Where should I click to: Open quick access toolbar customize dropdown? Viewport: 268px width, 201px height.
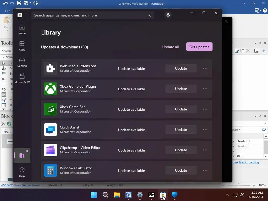pos(41,3)
